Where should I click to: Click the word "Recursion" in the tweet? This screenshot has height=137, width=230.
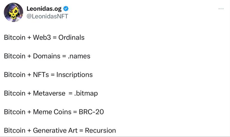(100, 131)
